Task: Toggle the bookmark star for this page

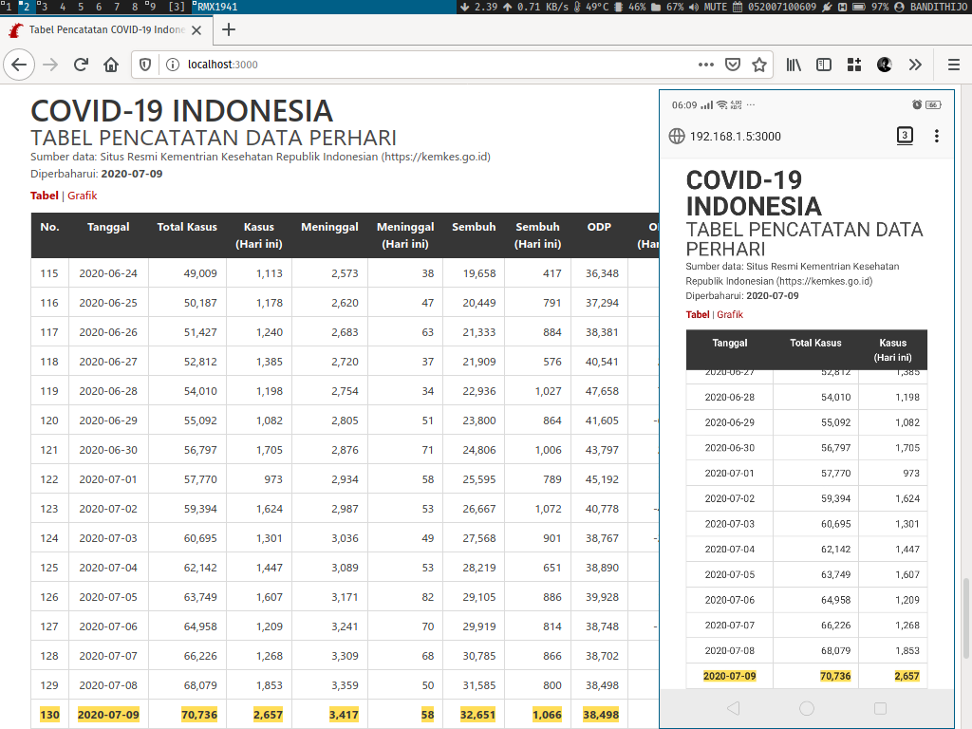Action: pos(760,65)
